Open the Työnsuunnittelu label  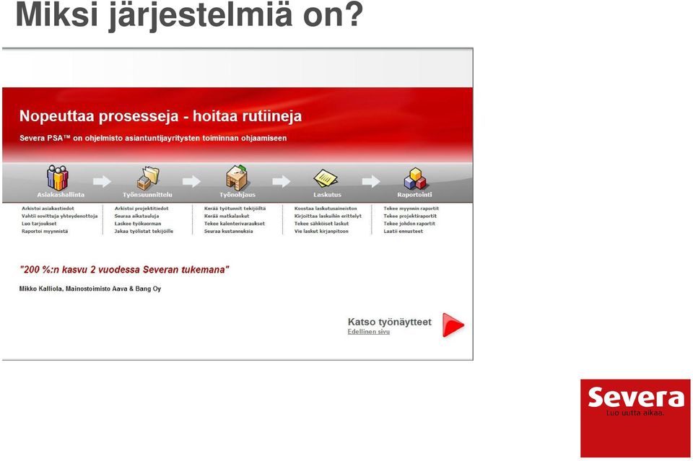click(147, 195)
